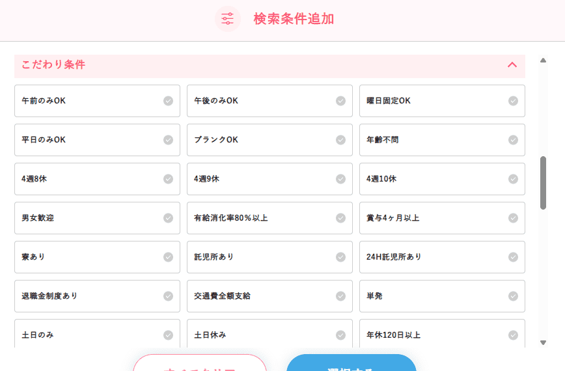
Task: Click the pink-outlined clear all button
Action: 200,364
